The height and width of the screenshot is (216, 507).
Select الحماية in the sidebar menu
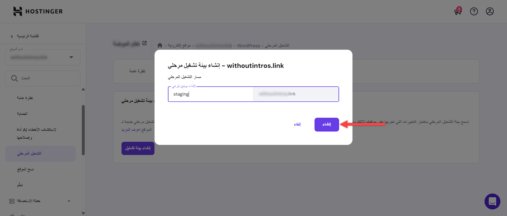(22, 114)
